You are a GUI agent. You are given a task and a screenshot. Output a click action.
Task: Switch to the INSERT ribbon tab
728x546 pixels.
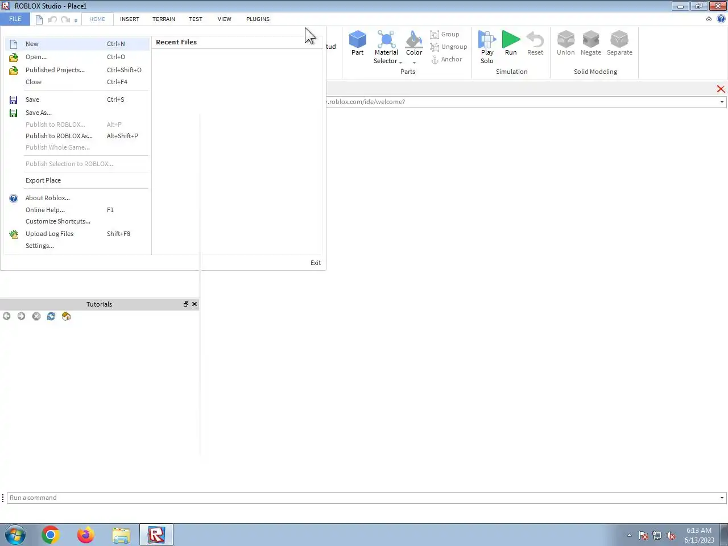coord(130,19)
